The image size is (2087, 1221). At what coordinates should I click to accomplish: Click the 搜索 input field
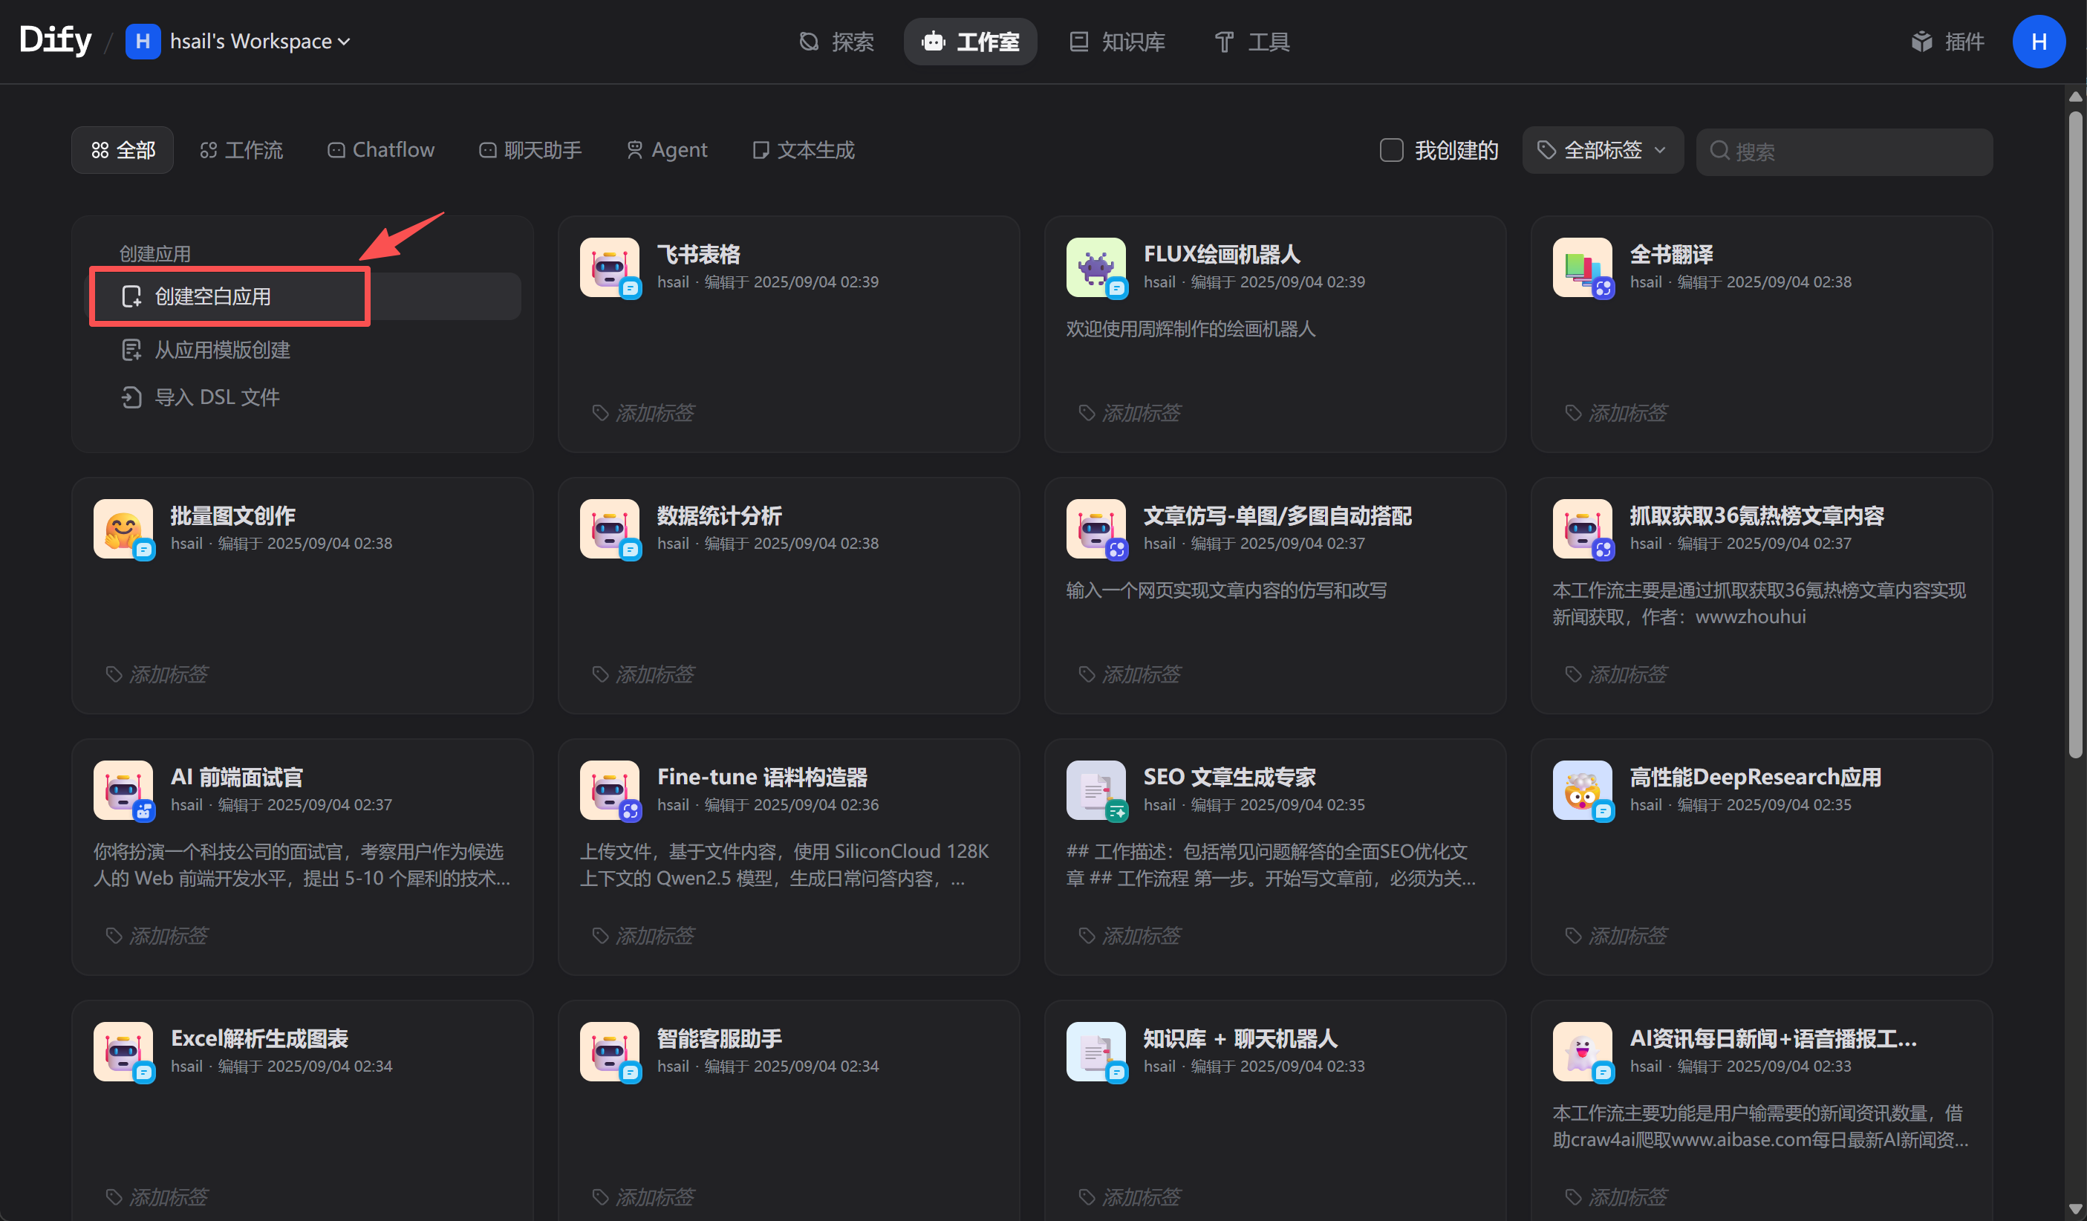[x=1844, y=151]
